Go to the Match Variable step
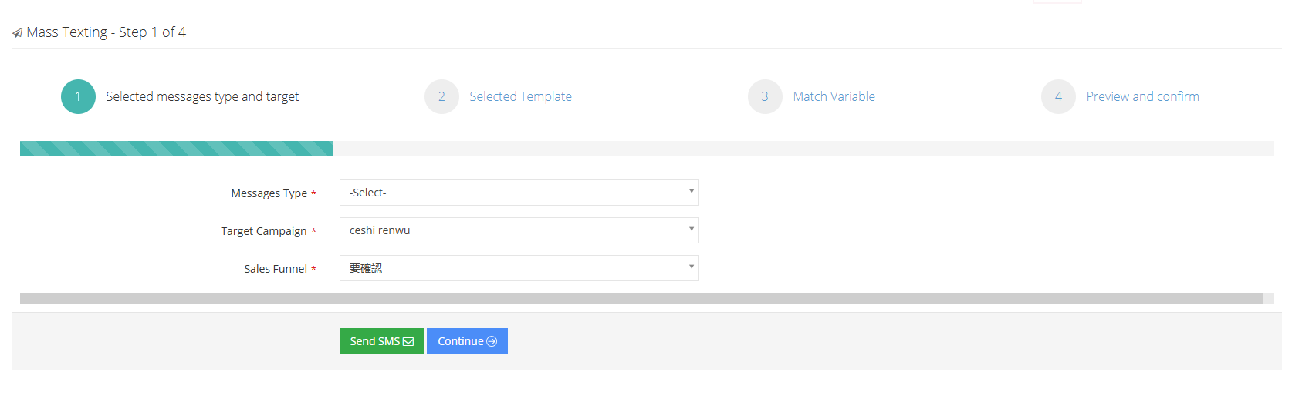Image resolution: width=1292 pixels, height=399 pixels. pyautogui.click(x=834, y=96)
